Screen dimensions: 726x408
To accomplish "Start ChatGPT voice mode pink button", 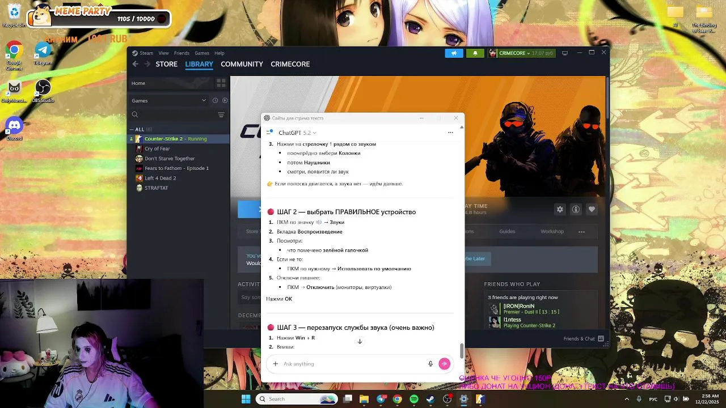I will pos(444,364).
